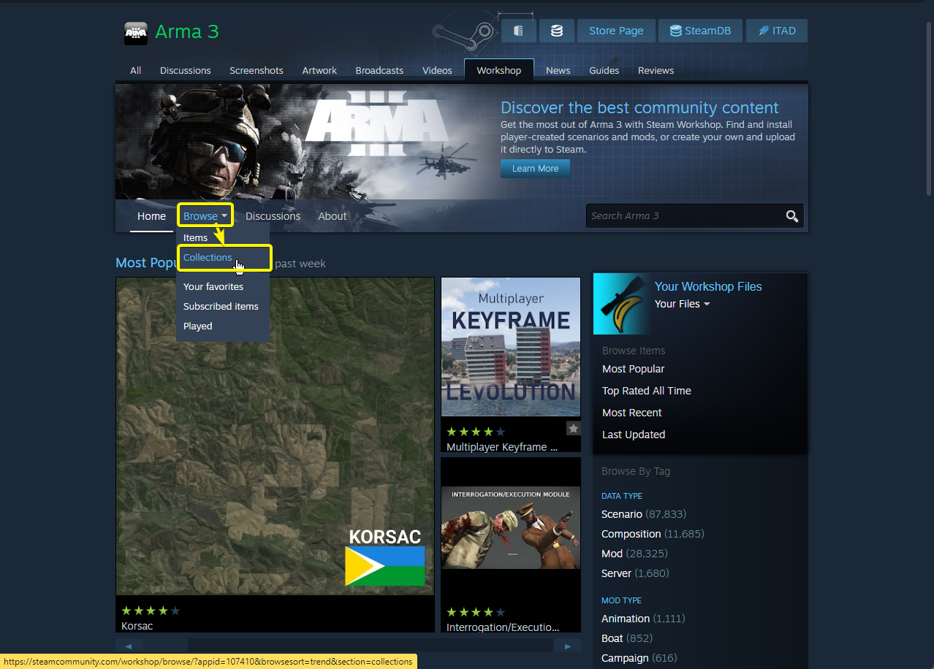Viewport: 934px width, 669px height.
Task: Browse items by Top Rated All Time
Action: pos(646,391)
